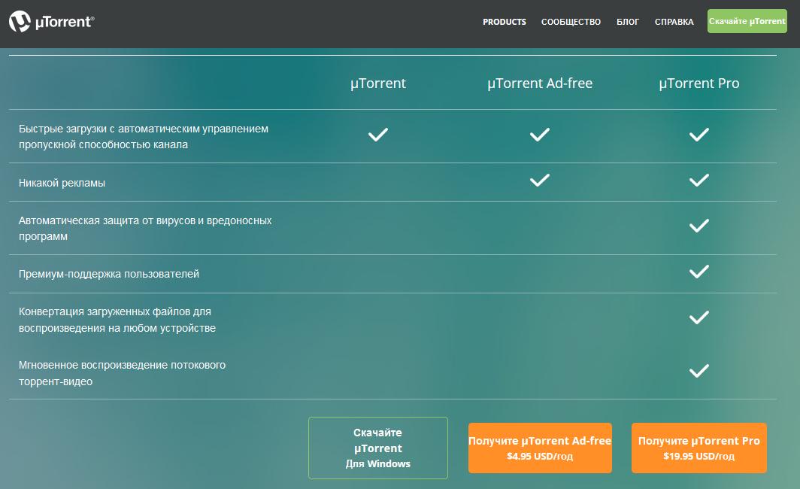The height and width of the screenshot is (489, 800).
Task: Click Получите µTorrent Ad-free $4.95 button
Action: click(540, 448)
